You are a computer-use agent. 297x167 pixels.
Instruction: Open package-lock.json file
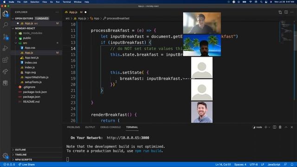[x=35, y=92]
